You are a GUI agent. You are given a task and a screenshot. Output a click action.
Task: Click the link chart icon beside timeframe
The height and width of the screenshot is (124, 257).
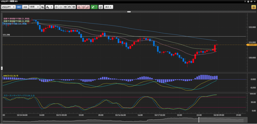click(42, 7)
